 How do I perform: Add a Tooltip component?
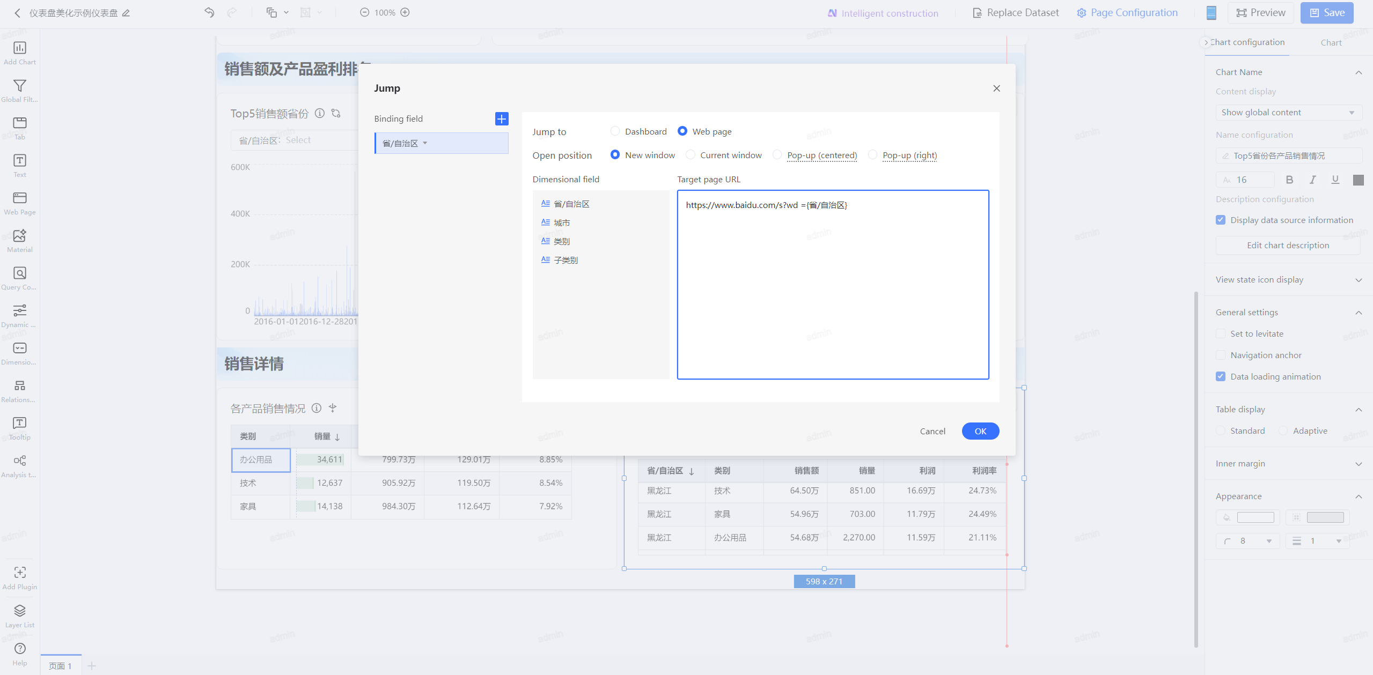tap(20, 428)
